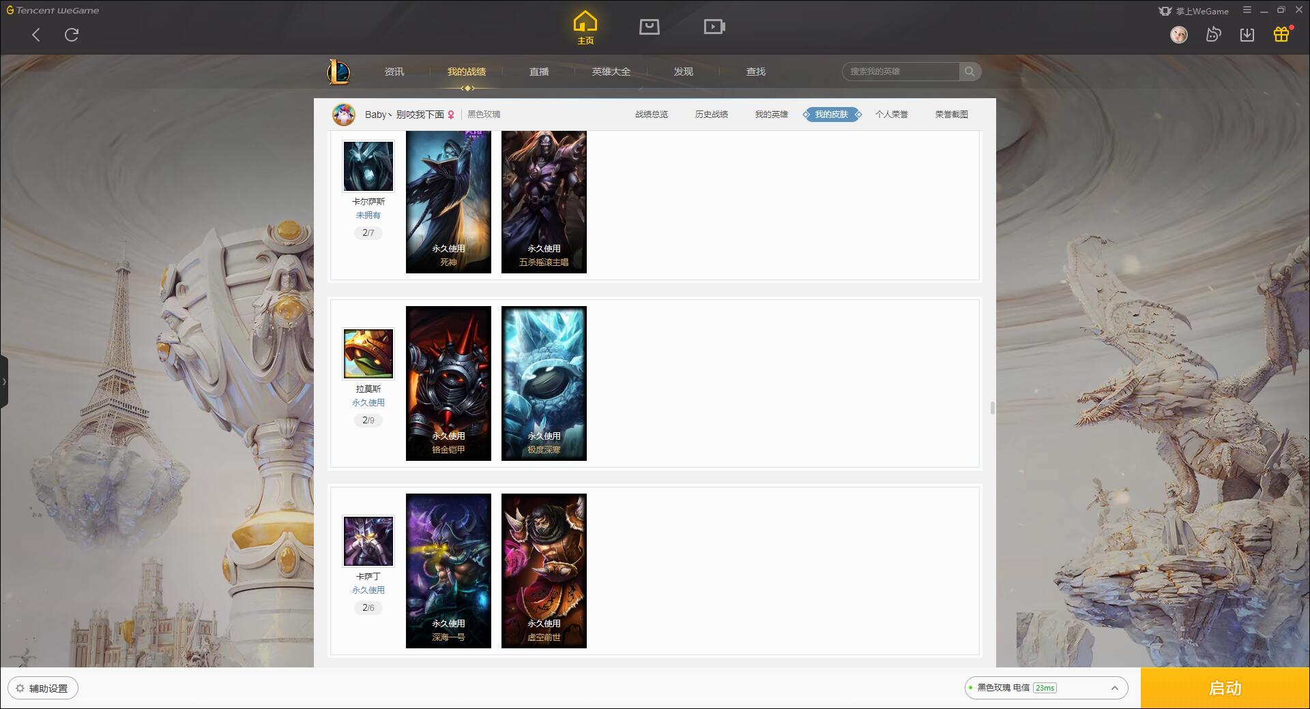1310x709 pixels.
Task: Click 永久使用 status under 拉莫斯
Action: point(368,403)
